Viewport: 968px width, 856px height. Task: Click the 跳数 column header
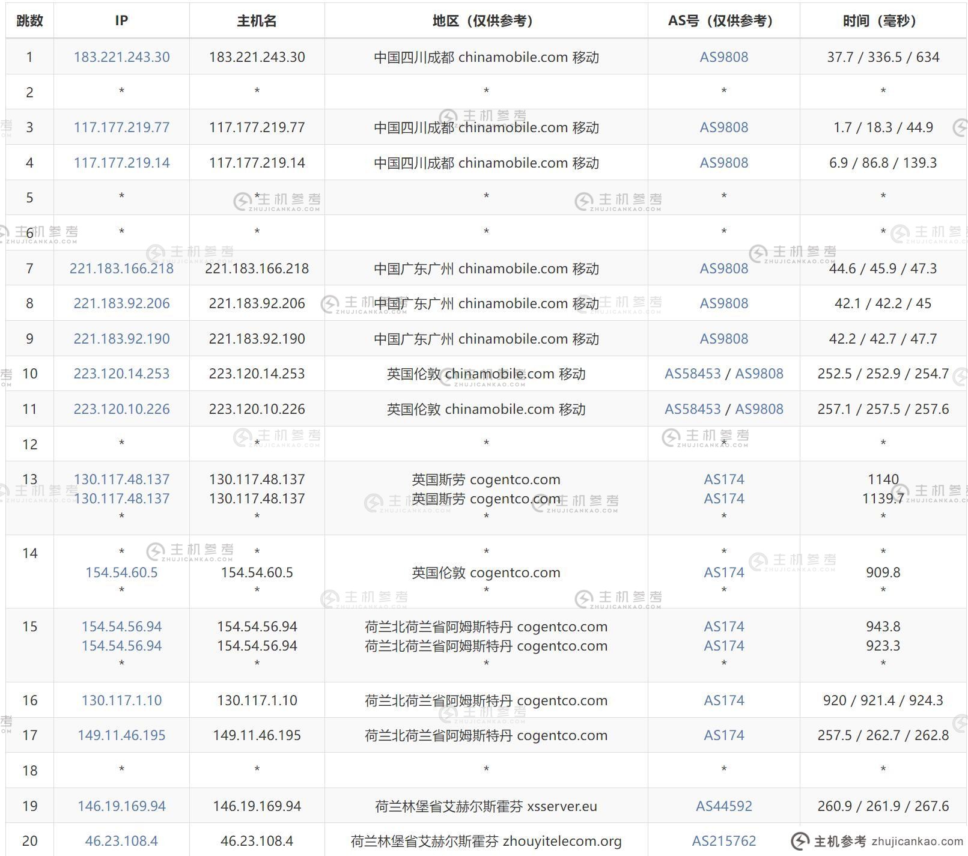(x=29, y=21)
